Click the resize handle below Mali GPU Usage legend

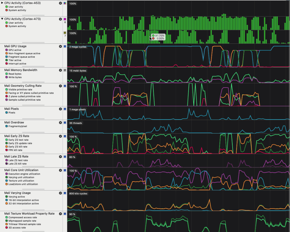[34, 66]
